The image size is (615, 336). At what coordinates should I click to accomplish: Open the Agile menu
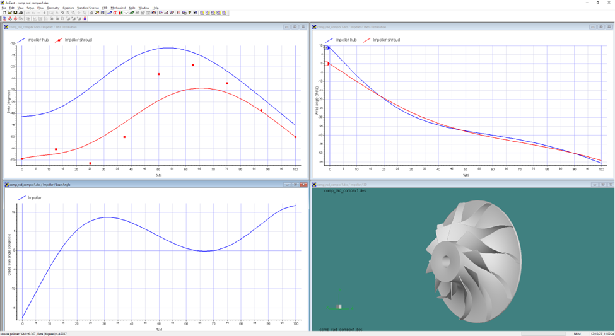tap(132, 8)
